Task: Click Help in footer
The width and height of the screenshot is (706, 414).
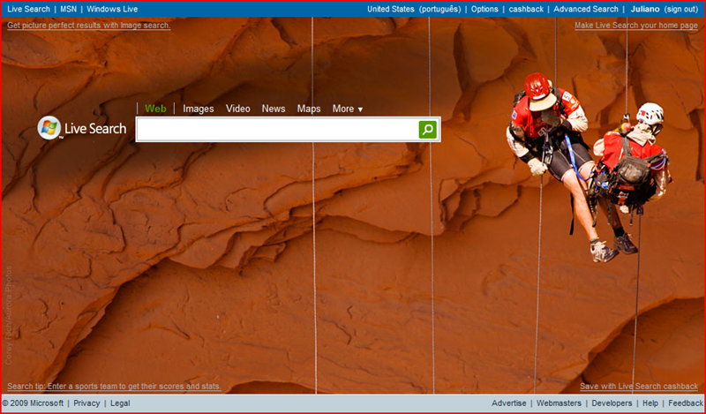Action: [650, 403]
